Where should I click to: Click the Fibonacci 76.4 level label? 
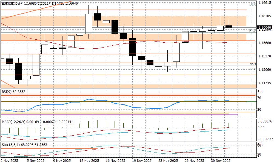click(x=252, y=64)
